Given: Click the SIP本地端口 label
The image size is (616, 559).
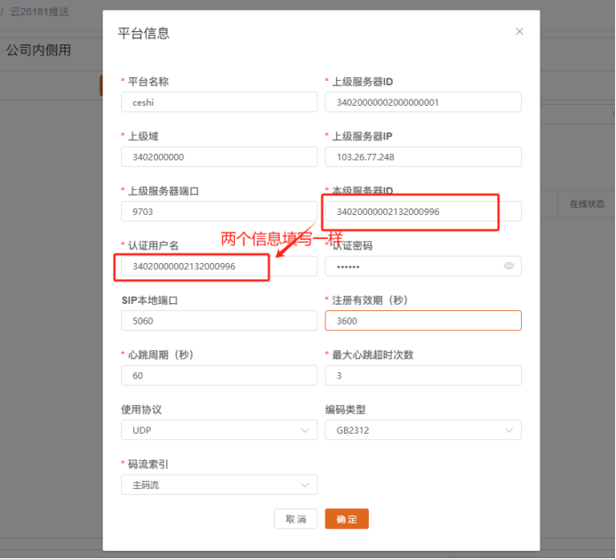Looking at the screenshot, I should point(149,300).
